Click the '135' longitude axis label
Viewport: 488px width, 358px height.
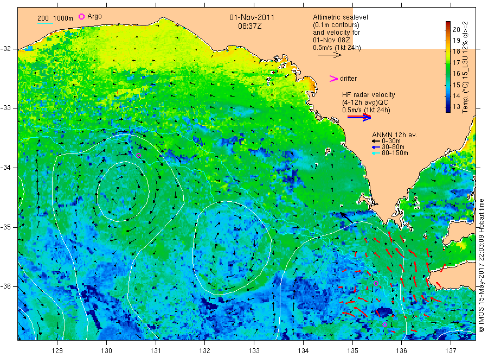click(x=352, y=351)
